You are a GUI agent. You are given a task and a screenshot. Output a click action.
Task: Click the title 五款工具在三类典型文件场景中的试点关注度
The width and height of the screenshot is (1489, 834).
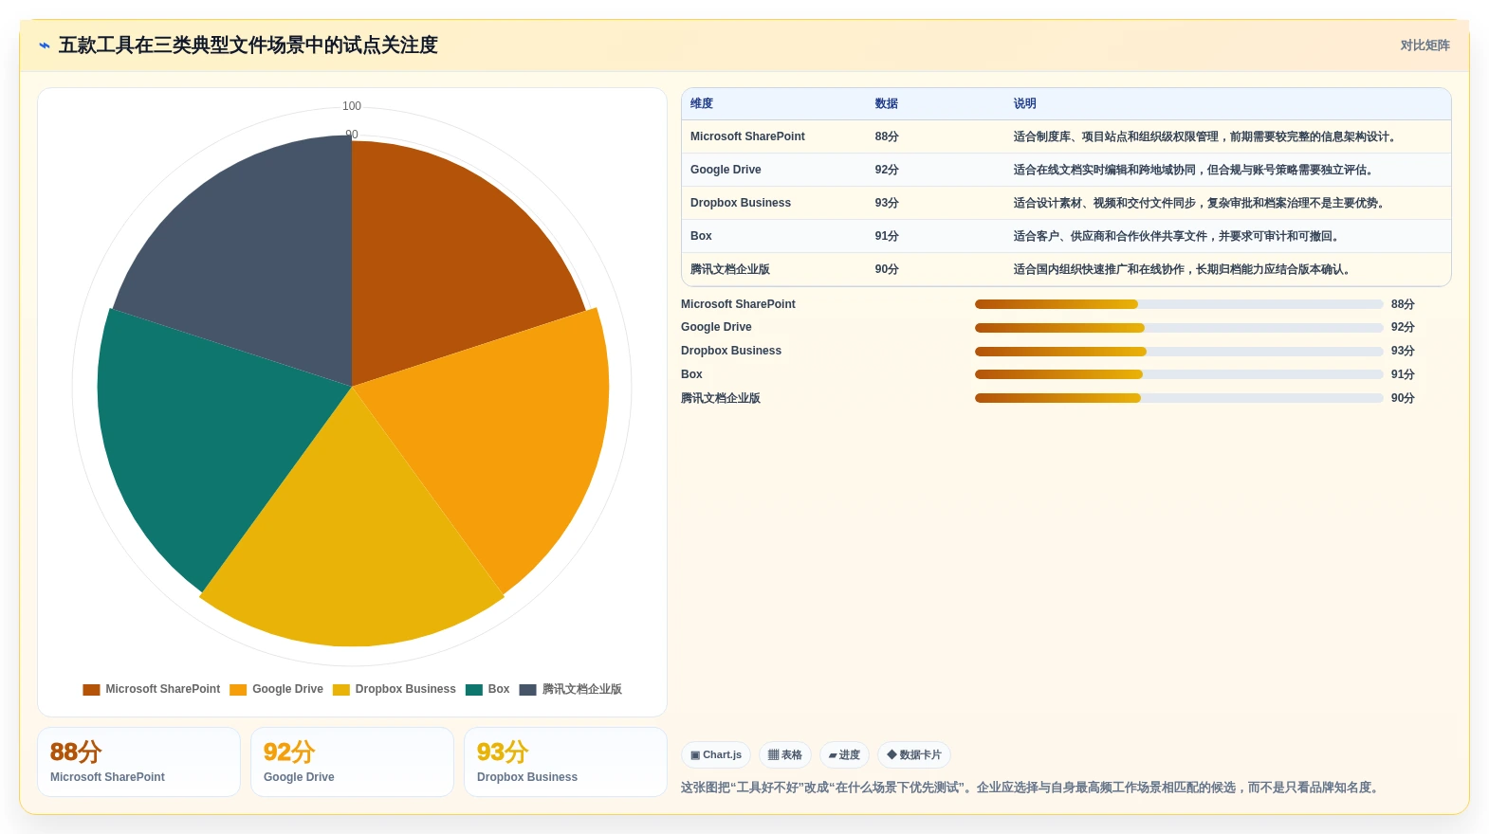[248, 45]
